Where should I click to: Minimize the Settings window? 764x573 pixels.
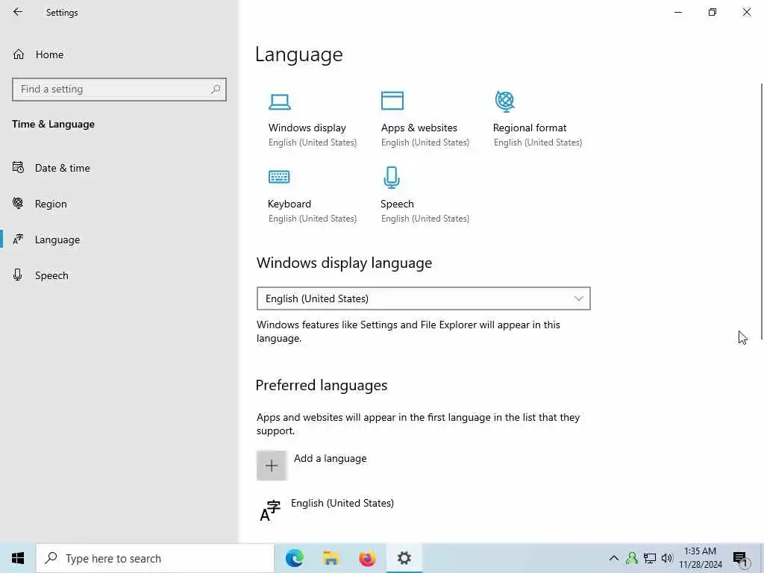pyautogui.click(x=677, y=12)
